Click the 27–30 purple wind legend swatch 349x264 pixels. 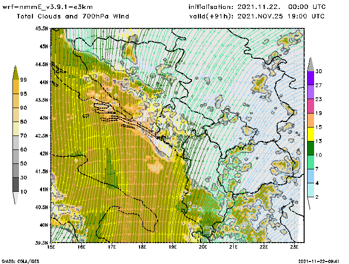click(311, 78)
